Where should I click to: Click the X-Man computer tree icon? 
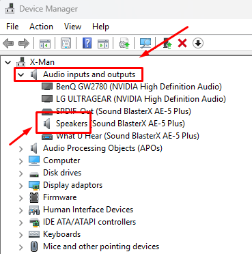pos(21,62)
